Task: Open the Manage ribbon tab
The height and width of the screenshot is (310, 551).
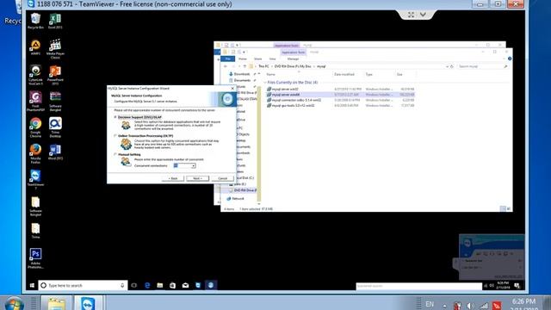Action: (293, 59)
